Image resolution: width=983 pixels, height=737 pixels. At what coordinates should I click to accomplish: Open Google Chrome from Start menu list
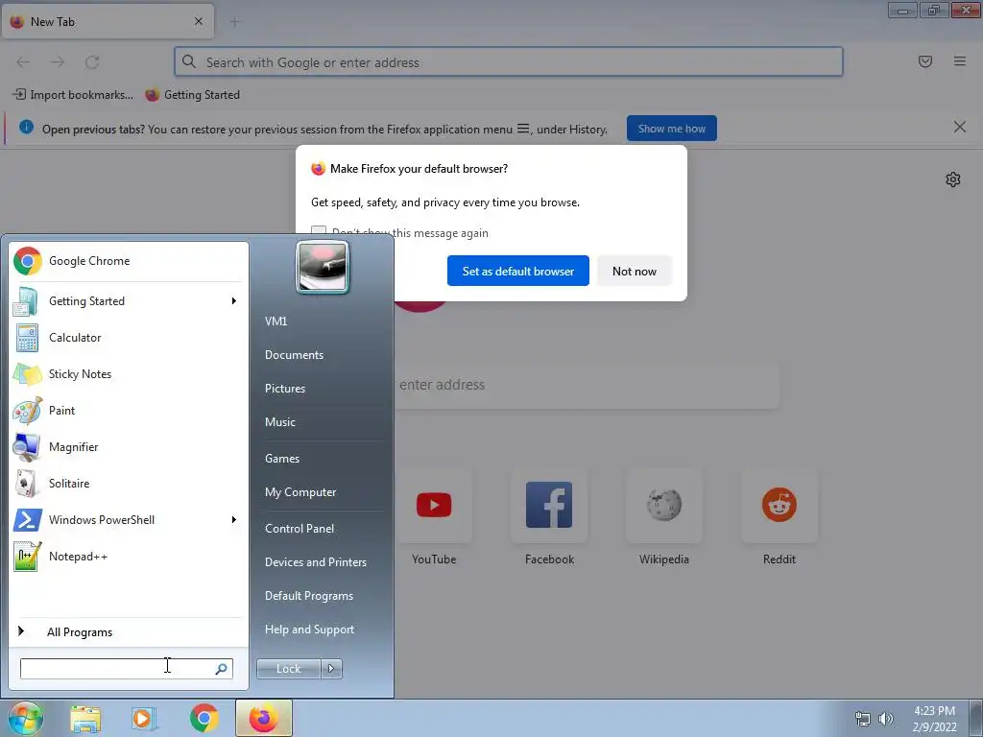click(128, 261)
